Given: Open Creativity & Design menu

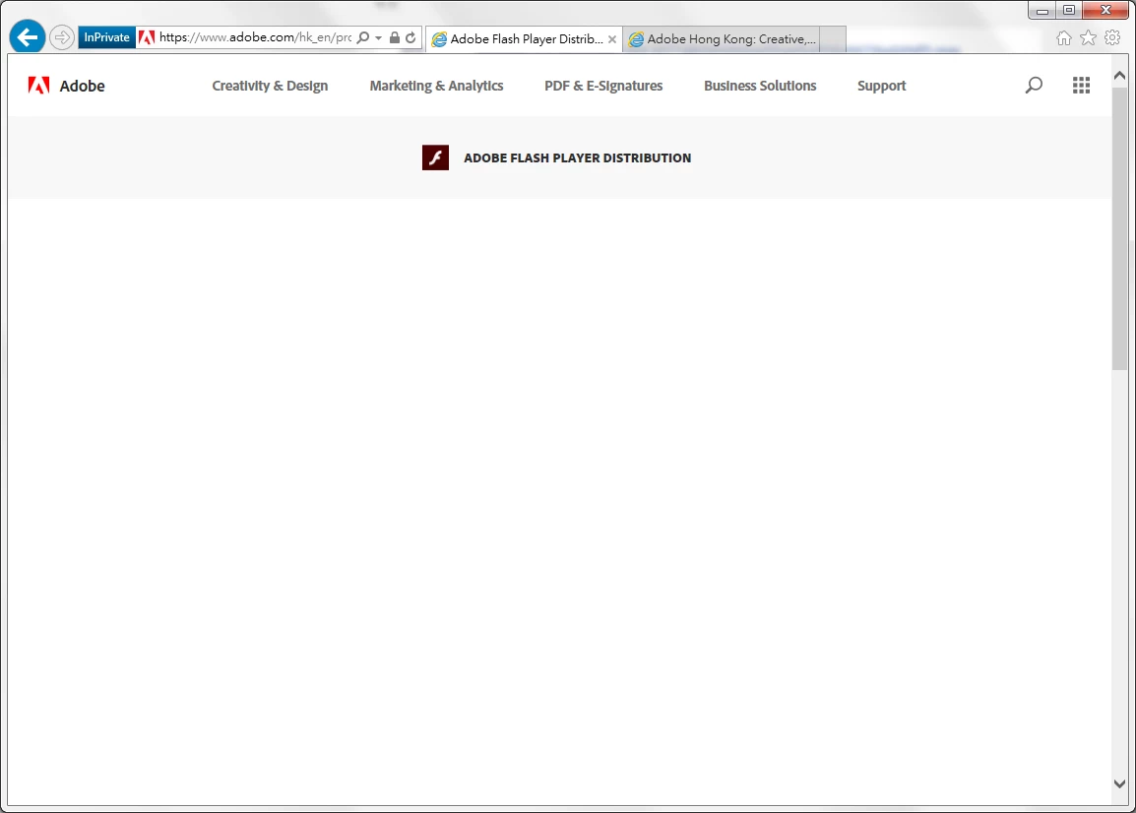Looking at the screenshot, I should 270,86.
